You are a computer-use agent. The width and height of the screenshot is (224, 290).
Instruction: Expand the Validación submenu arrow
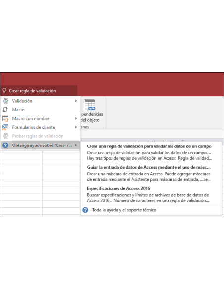pos(76,101)
